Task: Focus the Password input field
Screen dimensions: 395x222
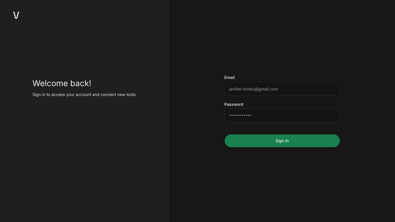Action: (x=282, y=116)
